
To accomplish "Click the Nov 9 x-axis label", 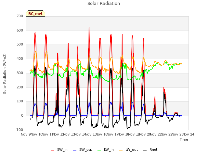I will click(x=26, y=134).
